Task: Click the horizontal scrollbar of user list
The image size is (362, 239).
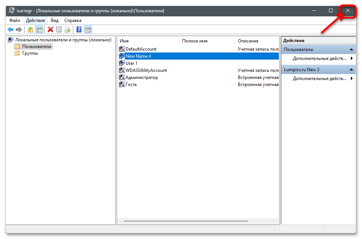Action: tap(186, 221)
